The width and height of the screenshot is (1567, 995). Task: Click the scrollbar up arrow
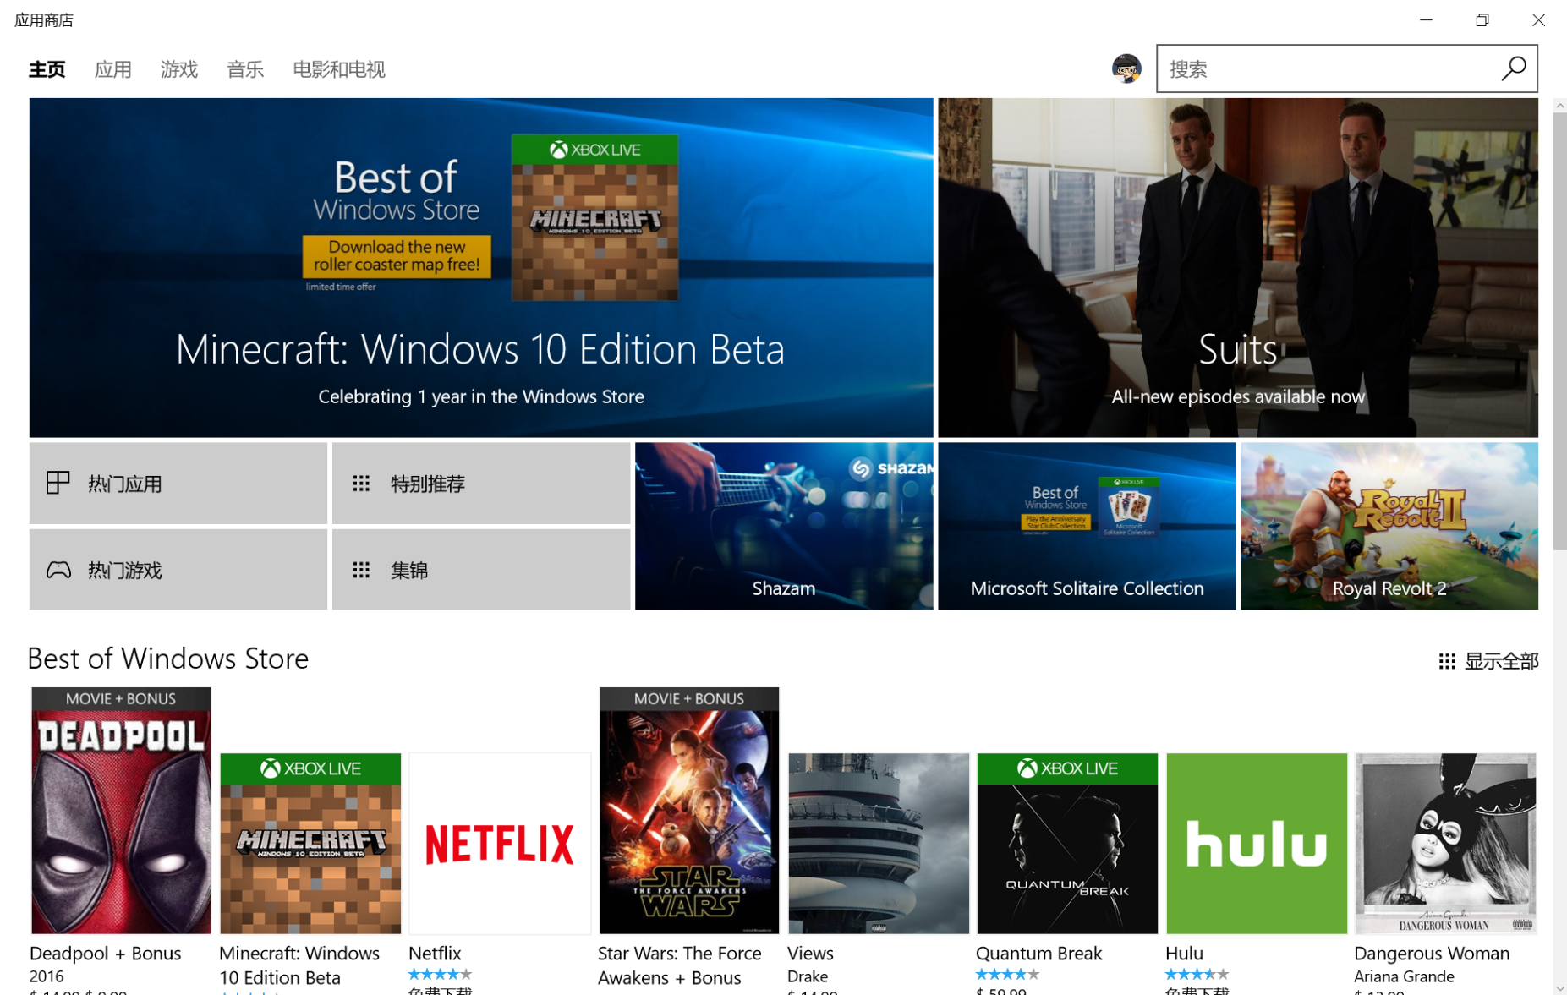click(1559, 106)
